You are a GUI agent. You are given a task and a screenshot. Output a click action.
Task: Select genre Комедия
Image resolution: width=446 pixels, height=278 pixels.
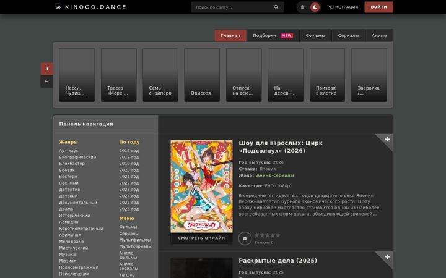click(69, 222)
